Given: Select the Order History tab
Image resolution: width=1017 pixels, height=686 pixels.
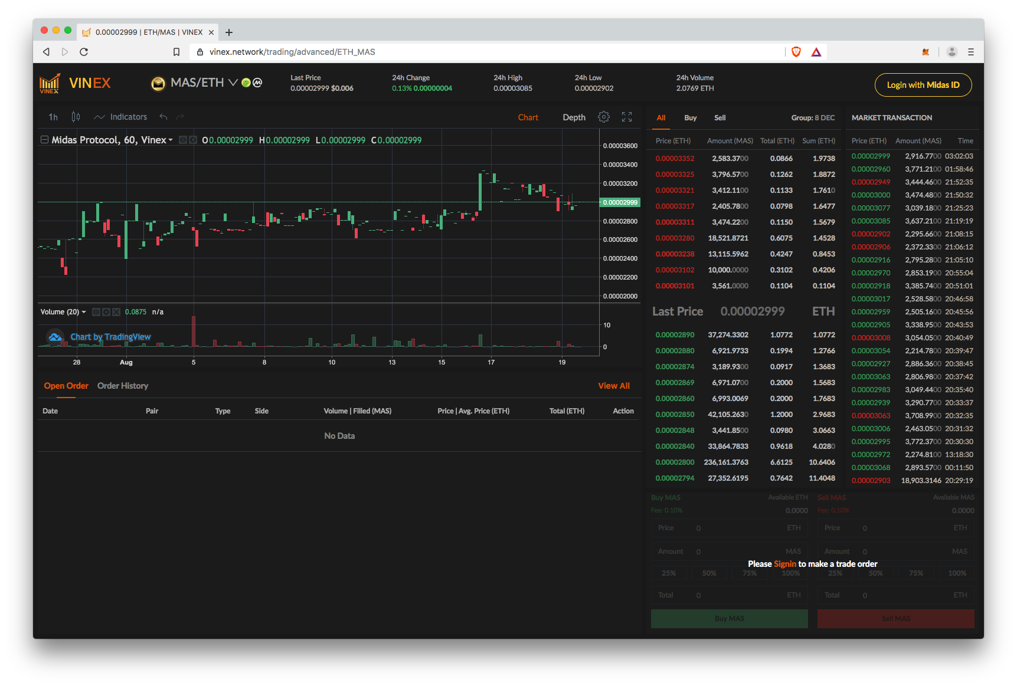Looking at the screenshot, I should (123, 386).
